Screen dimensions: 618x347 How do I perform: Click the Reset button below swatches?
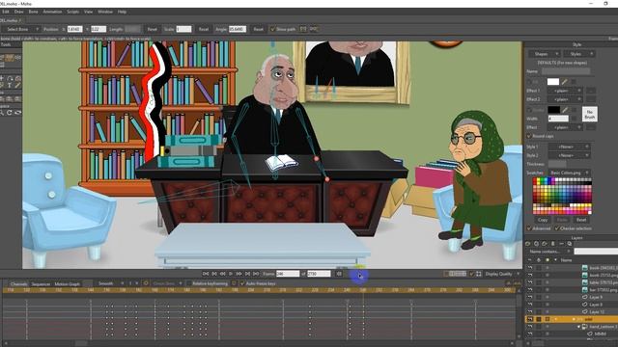581,220
